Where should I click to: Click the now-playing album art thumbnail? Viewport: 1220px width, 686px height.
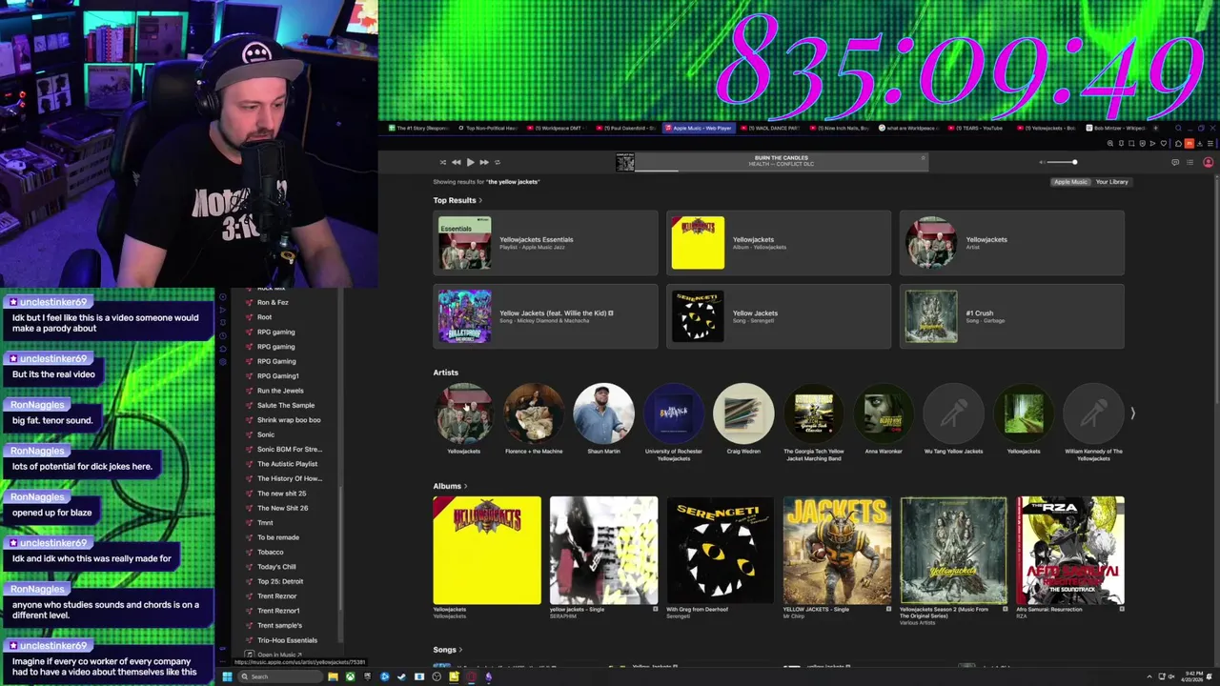(x=624, y=163)
